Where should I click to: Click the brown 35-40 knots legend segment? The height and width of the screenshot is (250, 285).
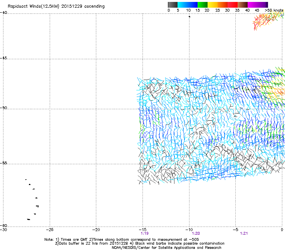coord(243,5)
